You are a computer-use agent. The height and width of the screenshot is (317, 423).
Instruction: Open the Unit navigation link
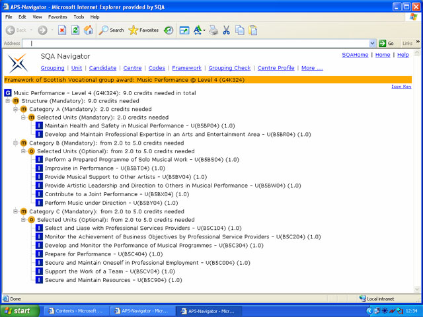tap(77, 68)
